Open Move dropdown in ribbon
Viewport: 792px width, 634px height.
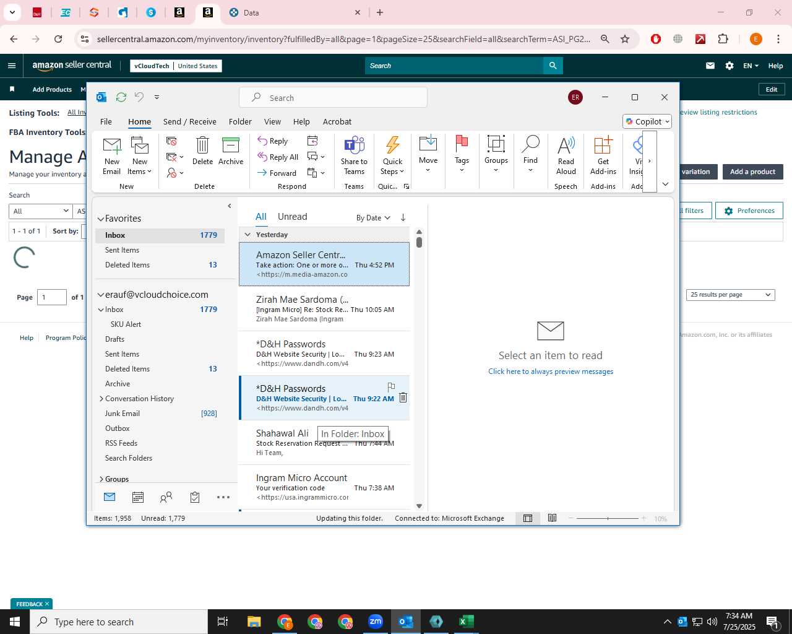pos(428,154)
